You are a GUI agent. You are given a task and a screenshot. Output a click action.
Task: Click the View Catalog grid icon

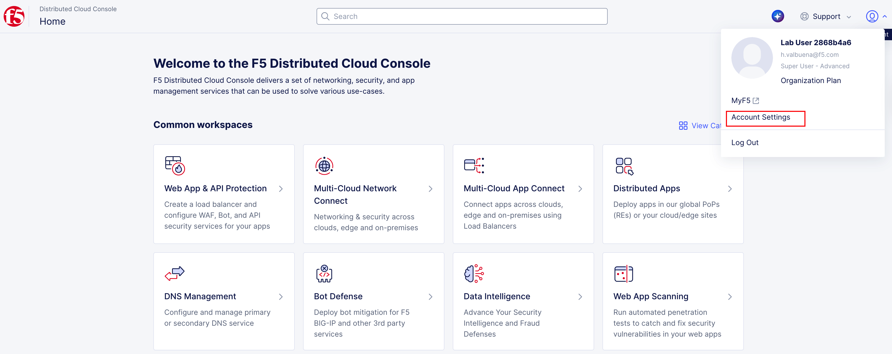[x=683, y=126]
